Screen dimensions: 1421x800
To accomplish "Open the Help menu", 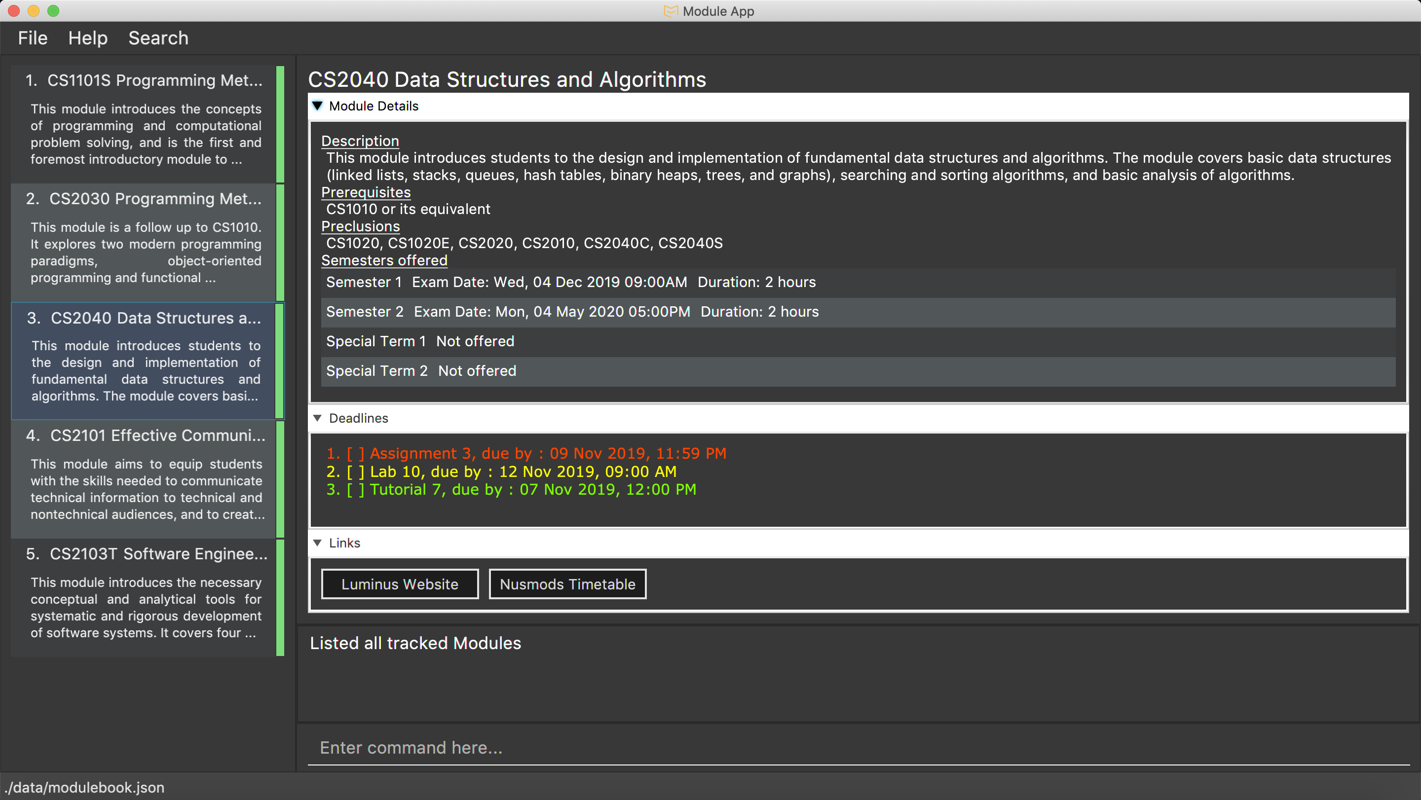I will [88, 38].
